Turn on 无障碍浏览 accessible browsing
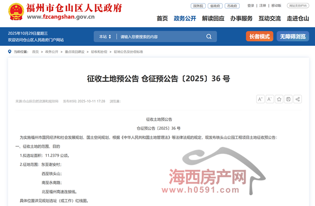The image size is (315, 206). tap(293, 36)
